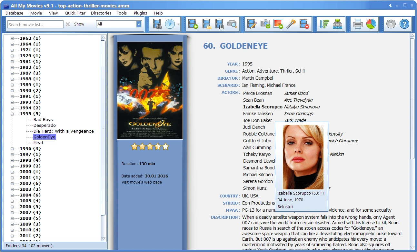Click add movie by barcode icon
The image size is (417, 252).
[220, 24]
